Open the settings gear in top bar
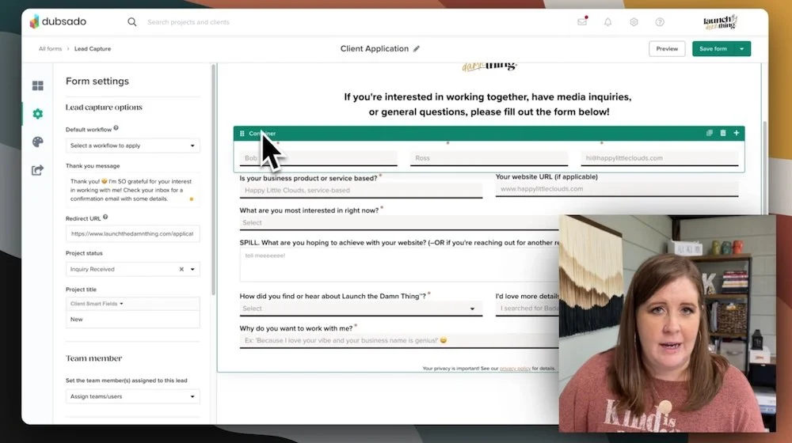792x443 pixels. click(x=634, y=22)
